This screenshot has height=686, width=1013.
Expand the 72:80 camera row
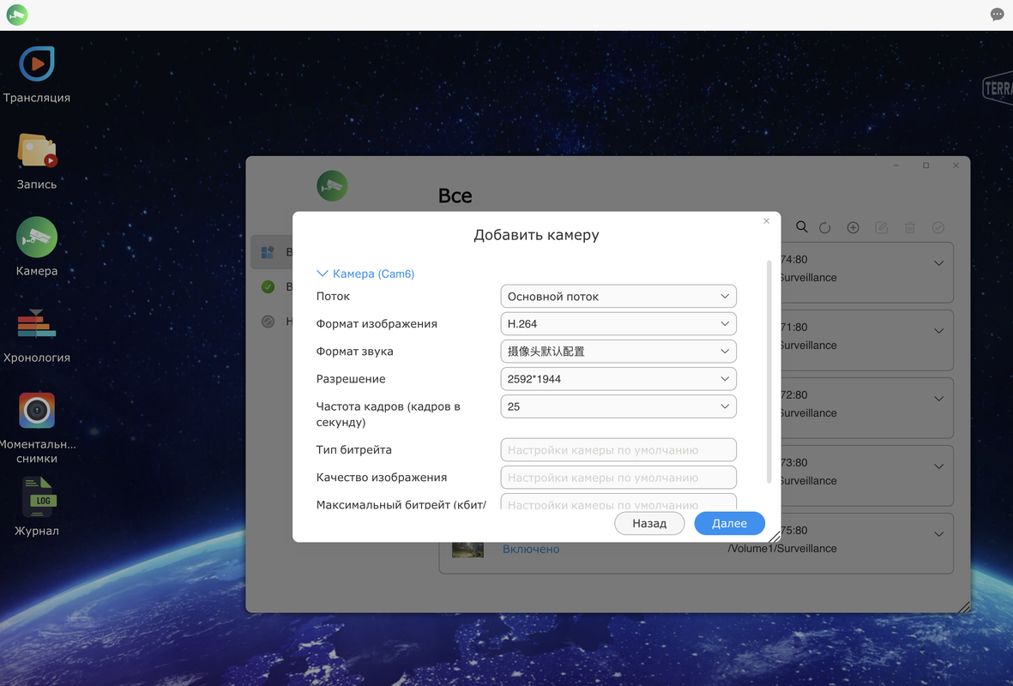pos(938,399)
